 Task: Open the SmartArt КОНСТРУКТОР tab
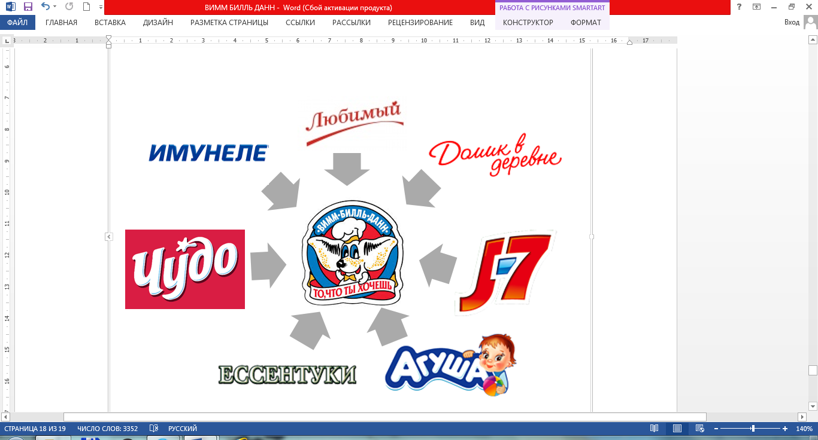point(528,23)
